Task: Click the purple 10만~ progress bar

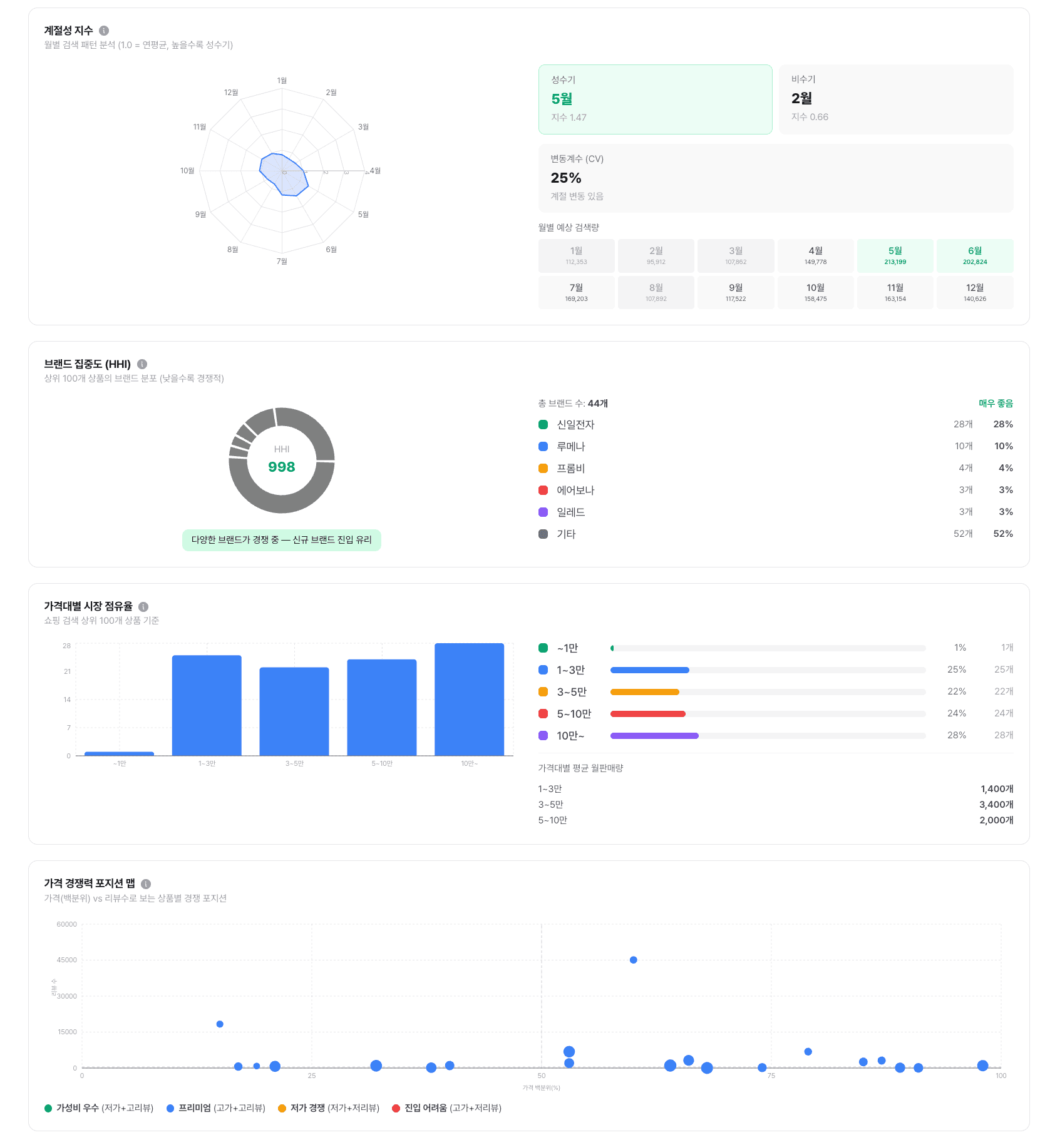Action: tap(654, 736)
